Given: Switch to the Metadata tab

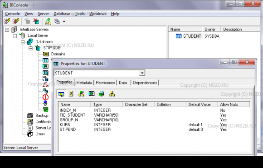Looking at the screenshot, I should [x=84, y=83].
